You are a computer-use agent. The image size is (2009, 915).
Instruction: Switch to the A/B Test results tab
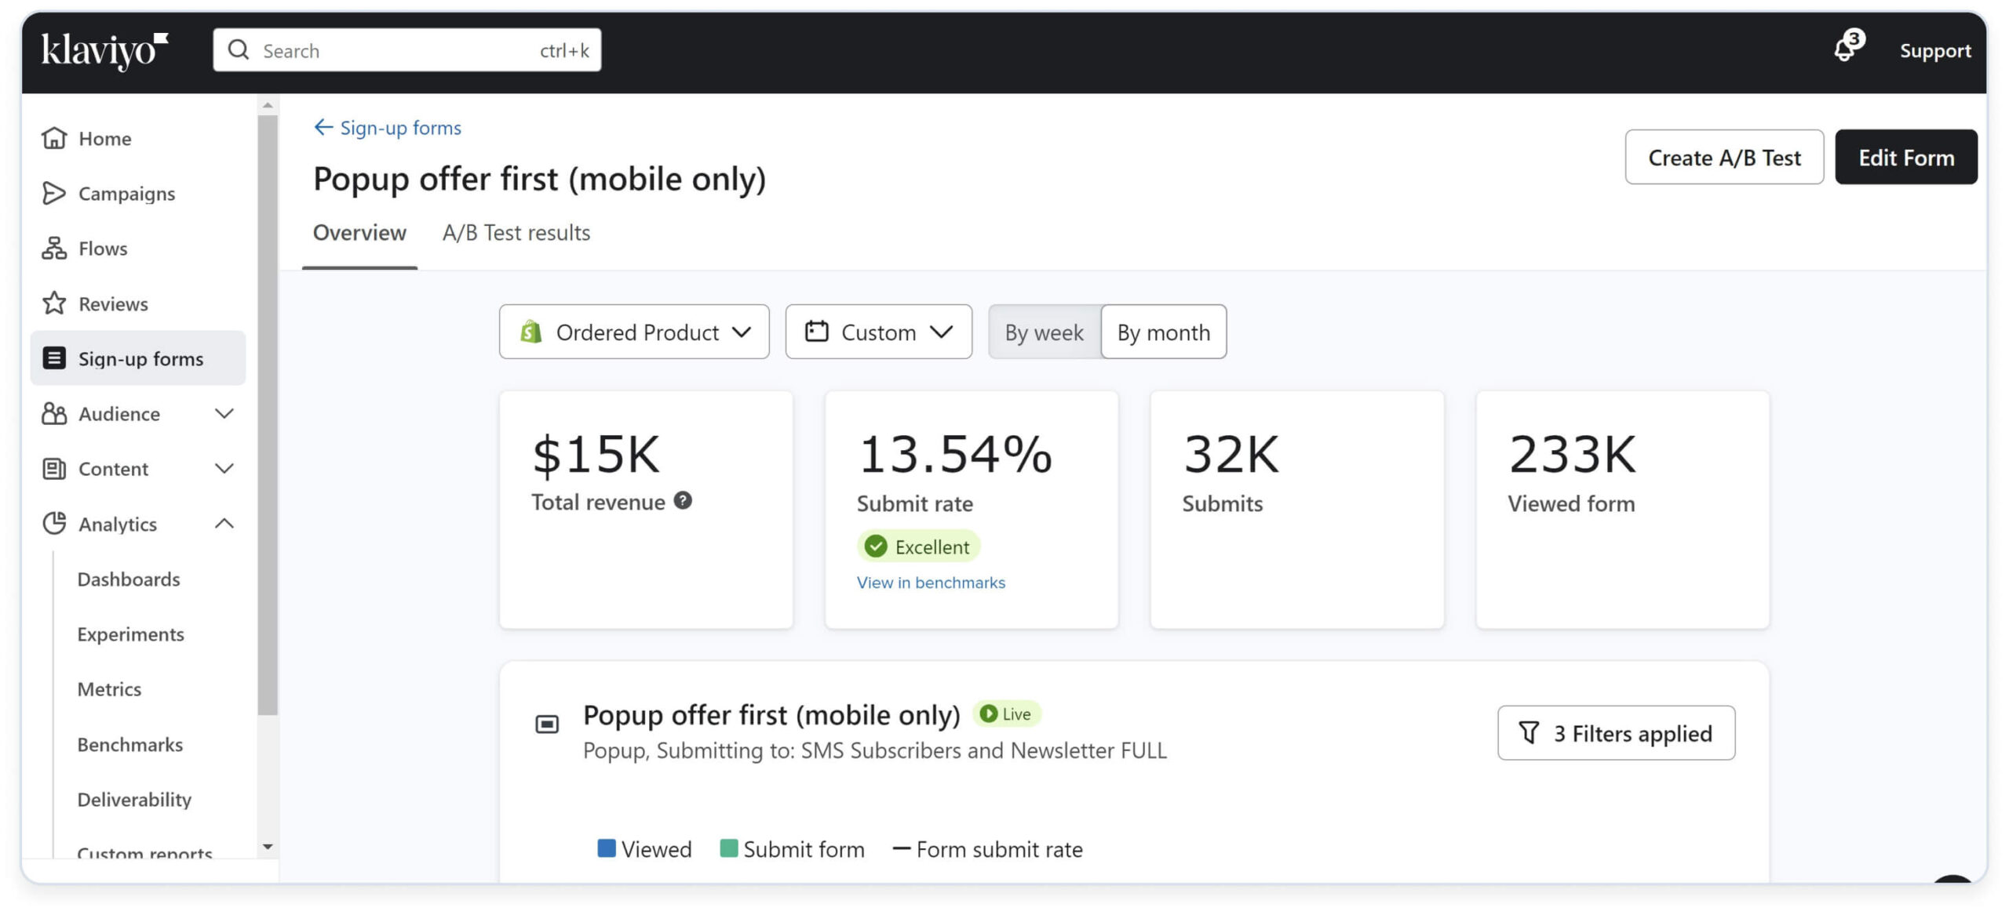point(516,232)
